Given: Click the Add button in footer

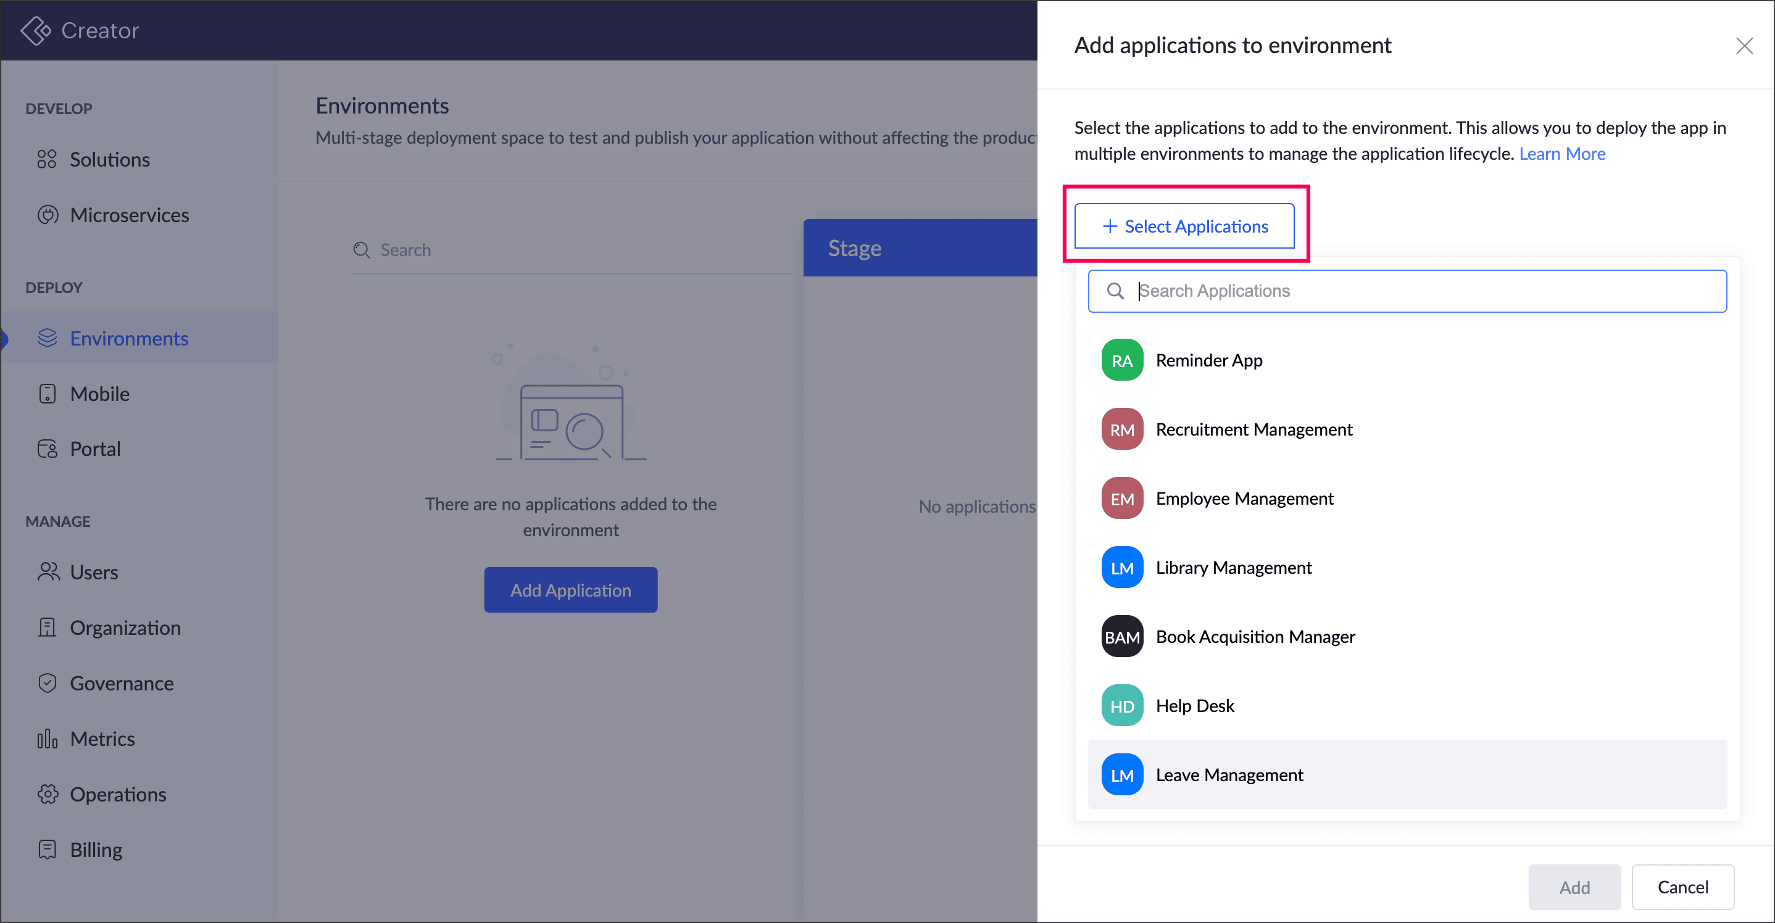Looking at the screenshot, I should pos(1574,887).
